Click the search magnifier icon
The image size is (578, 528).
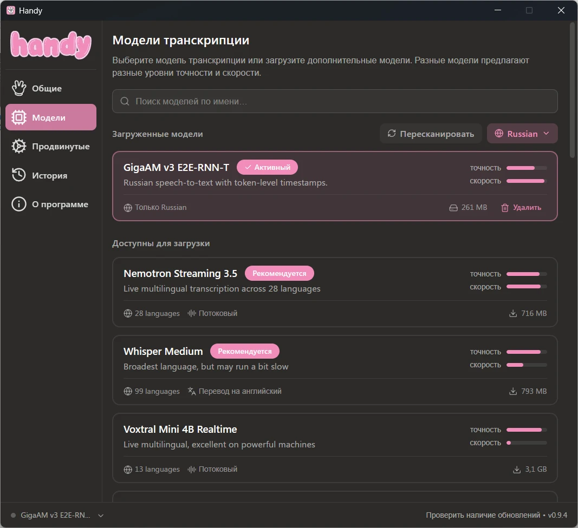[x=125, y=101]
